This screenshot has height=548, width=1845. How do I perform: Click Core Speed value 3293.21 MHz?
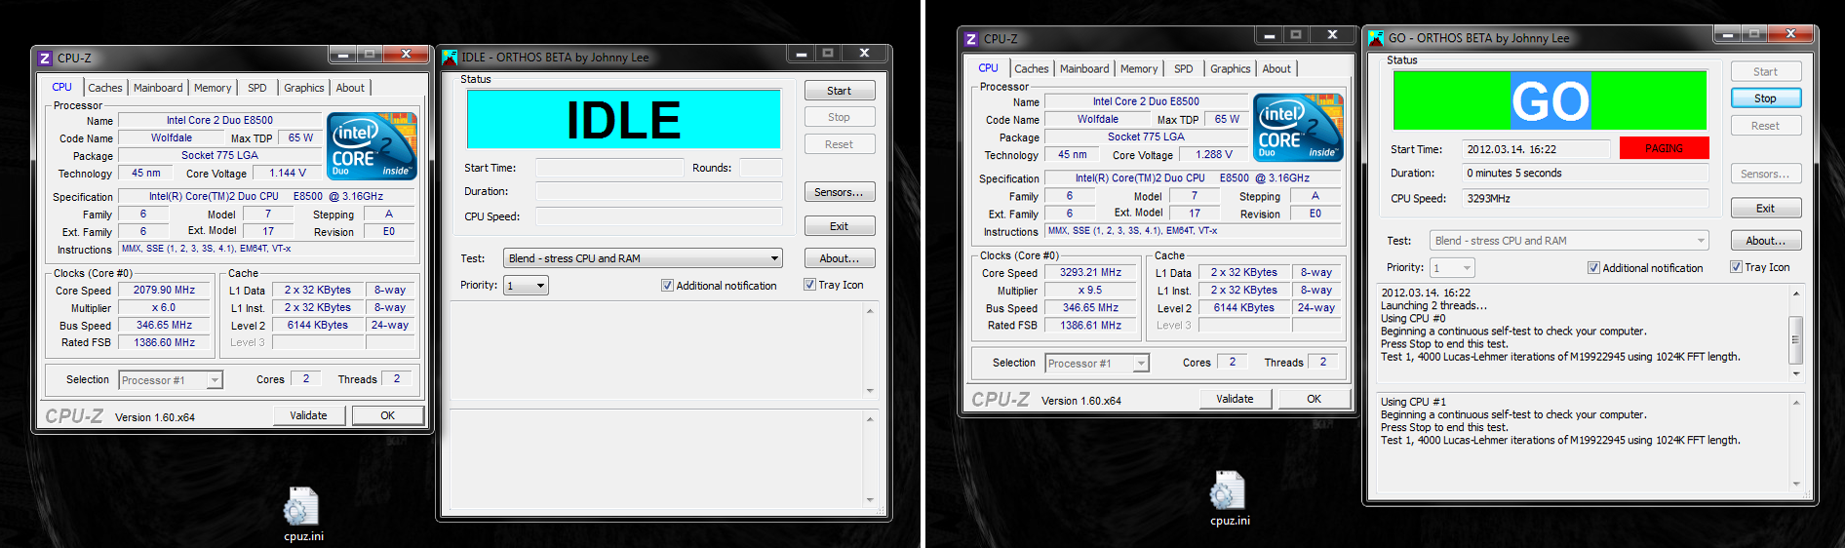point(1091,273)
